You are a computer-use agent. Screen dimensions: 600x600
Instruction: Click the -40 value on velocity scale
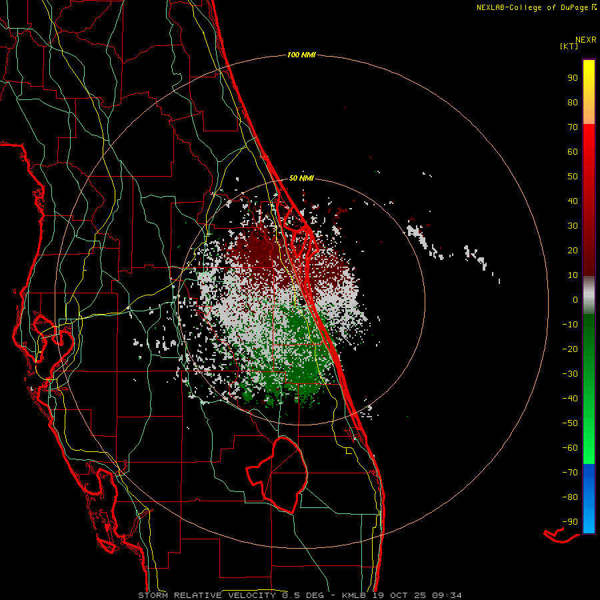[570, 399]
